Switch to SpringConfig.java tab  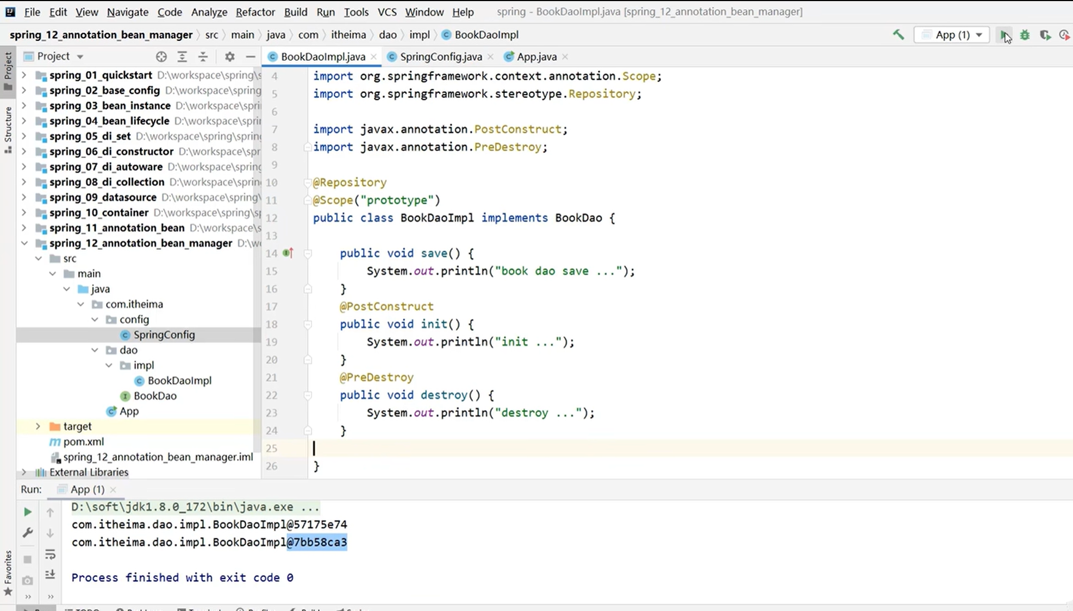(x=440, y=56)
